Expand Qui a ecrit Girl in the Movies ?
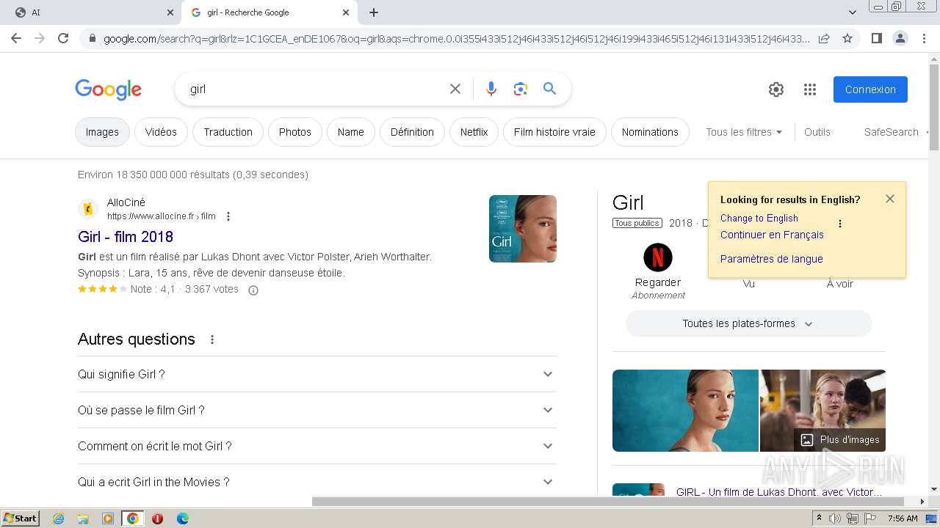The image size is (940, 528). pos(317,482)
